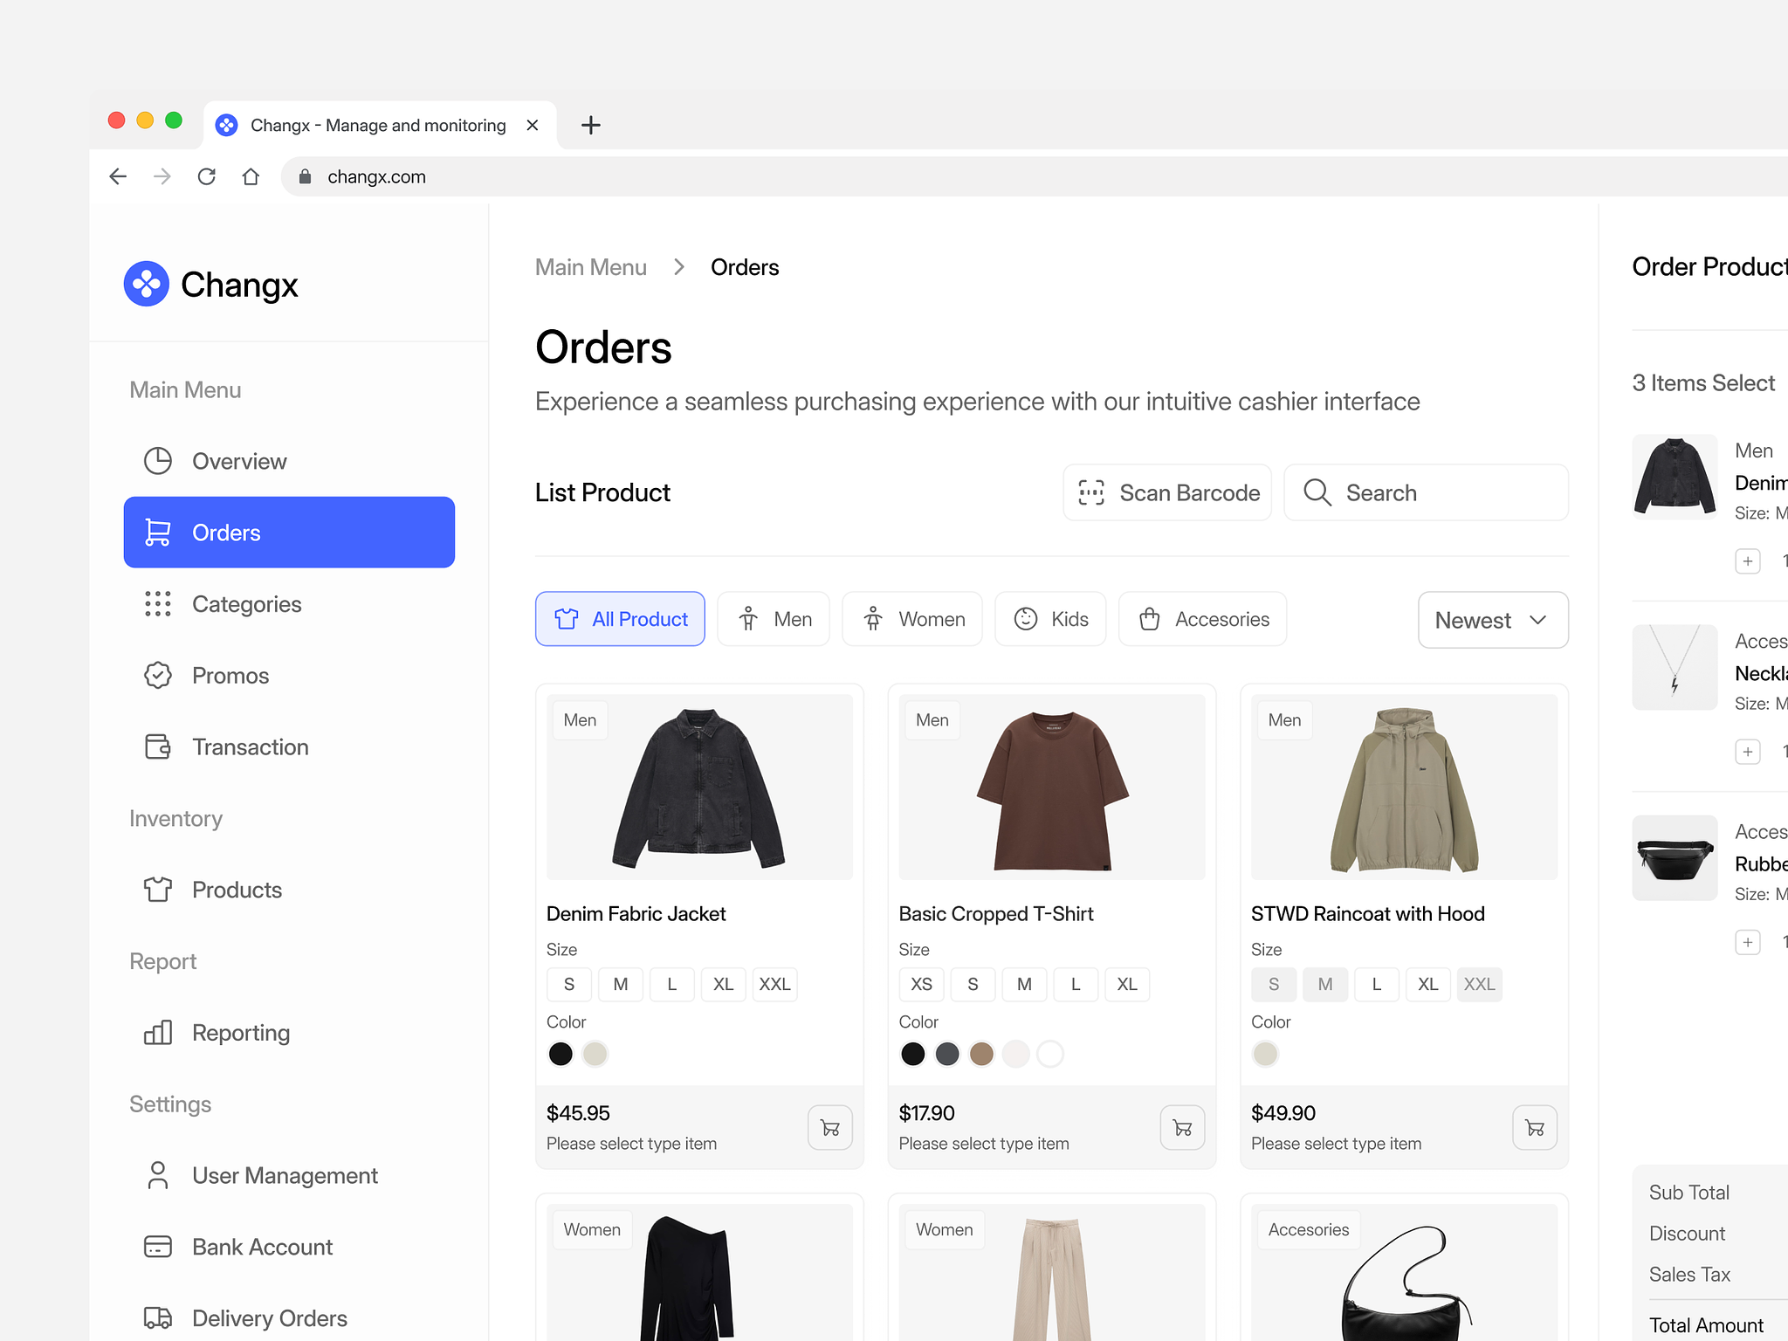Switch to the Kids products filter tab
Screen dimensions: 1788x1341
1050,619
